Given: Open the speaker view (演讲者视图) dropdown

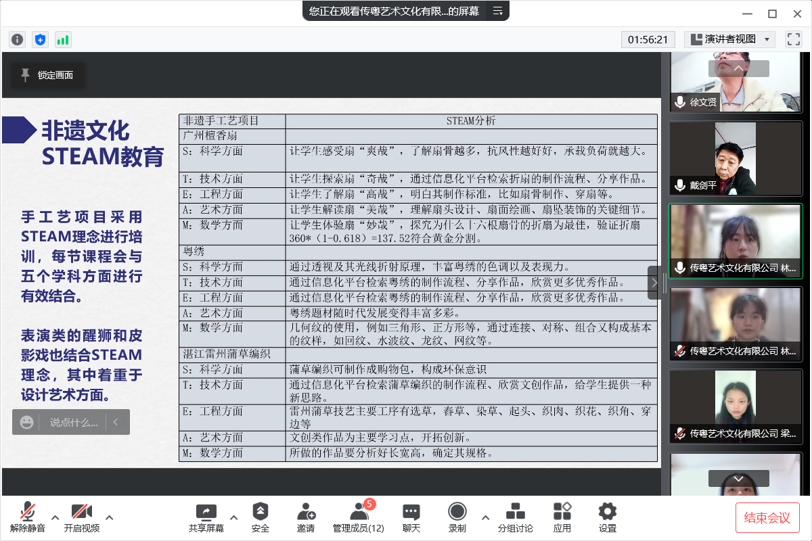Looking at the screenshot, I should (729, 39).
